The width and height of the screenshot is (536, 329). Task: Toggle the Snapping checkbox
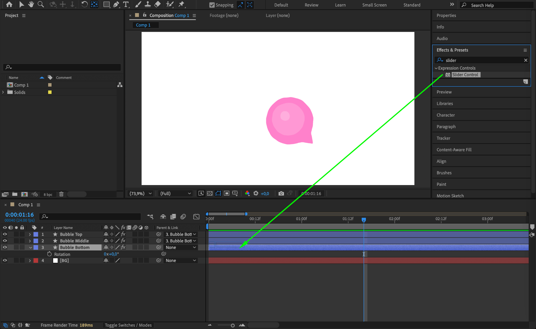click(x=212, y=5)
